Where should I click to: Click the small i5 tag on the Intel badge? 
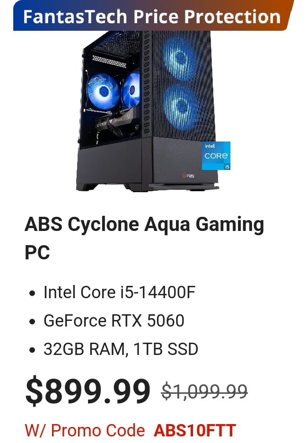(x=227, y=167)
